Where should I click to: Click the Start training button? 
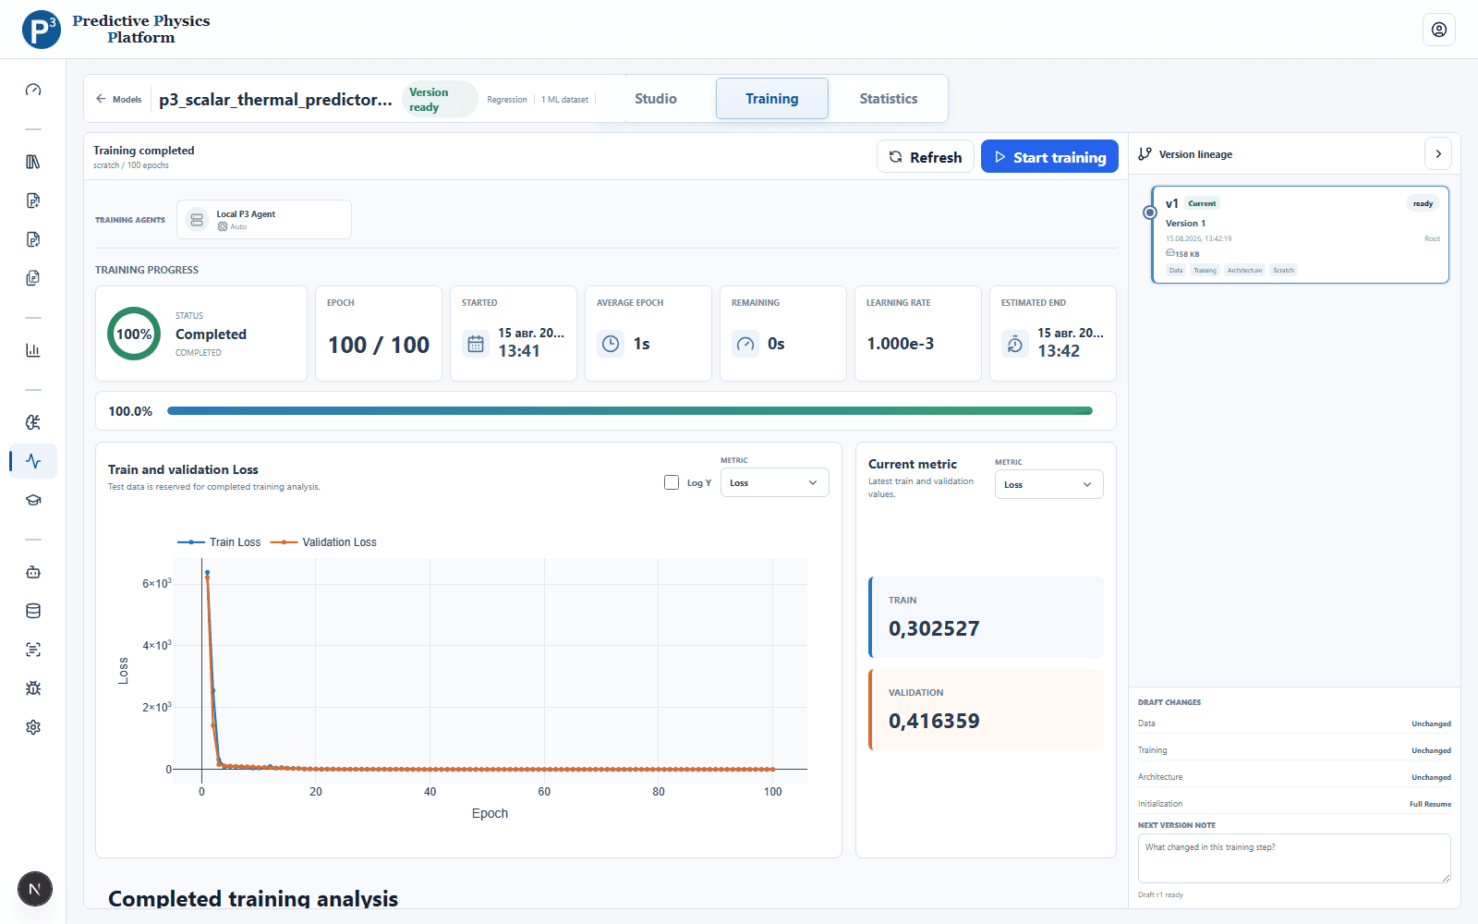click(1049, 157)
